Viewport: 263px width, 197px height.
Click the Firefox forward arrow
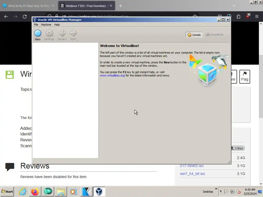15,17
